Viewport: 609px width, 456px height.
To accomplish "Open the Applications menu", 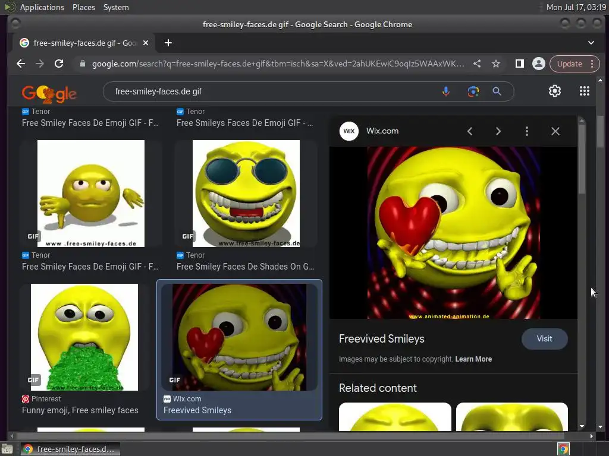I will pyautogui.click(x=42, y=7).
